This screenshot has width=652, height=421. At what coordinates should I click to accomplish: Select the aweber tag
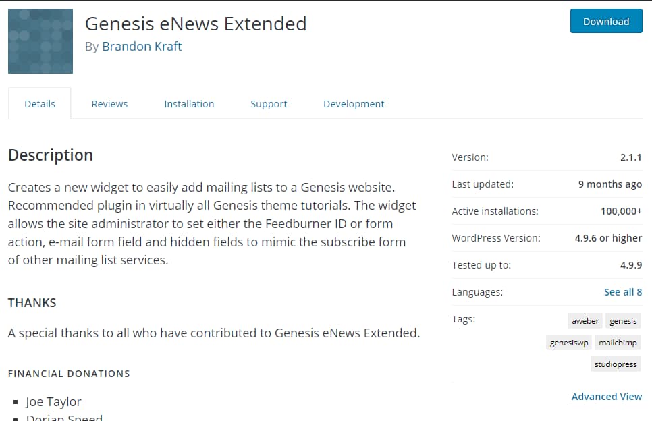584,320
